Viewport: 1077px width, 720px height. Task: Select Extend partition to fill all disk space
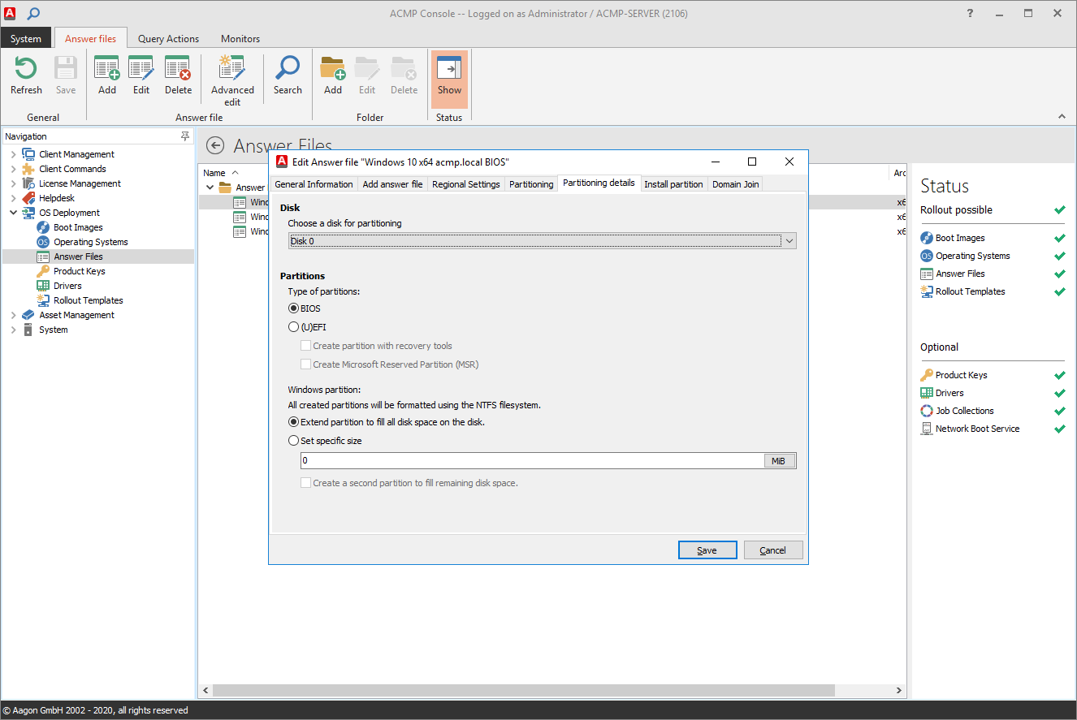[x=294, y=422]
